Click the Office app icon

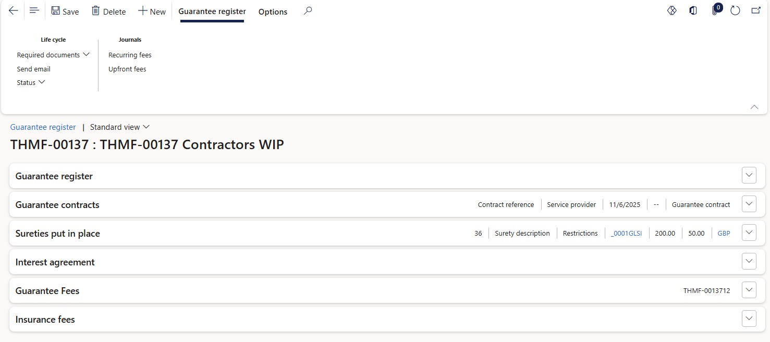pos(693,11)
